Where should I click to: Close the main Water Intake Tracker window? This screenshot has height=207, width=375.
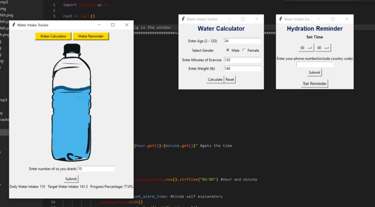click(127, 25)
